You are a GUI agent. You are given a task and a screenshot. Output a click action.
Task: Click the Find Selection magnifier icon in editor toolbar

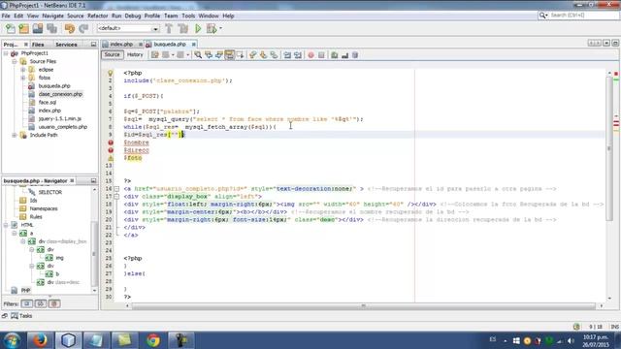pyautogui.click(x=198, y=55)
